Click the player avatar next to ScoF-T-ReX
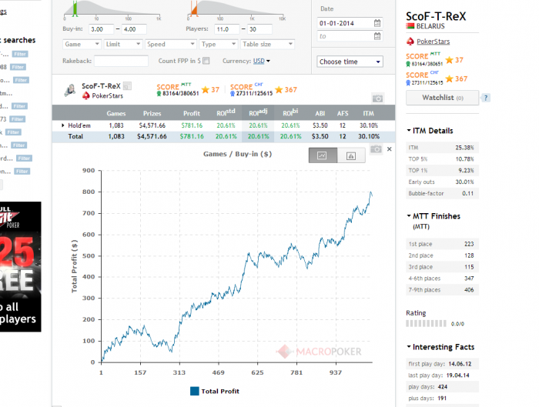The width and height of the screenshot is (539, 407). 70,90
